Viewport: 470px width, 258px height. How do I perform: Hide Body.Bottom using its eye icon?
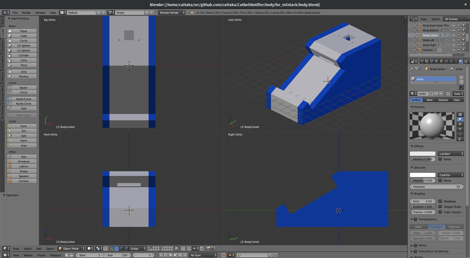454,30
